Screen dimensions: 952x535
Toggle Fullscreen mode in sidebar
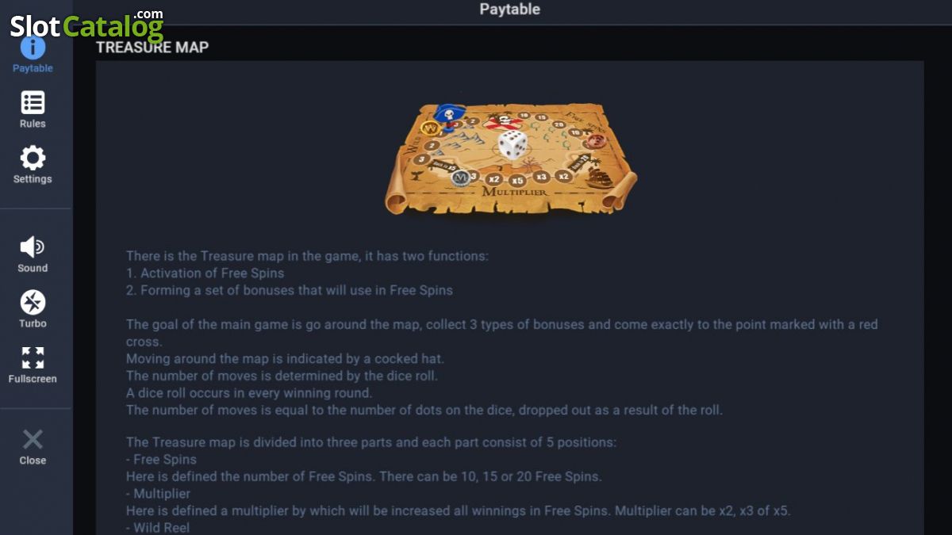[33, 358]
